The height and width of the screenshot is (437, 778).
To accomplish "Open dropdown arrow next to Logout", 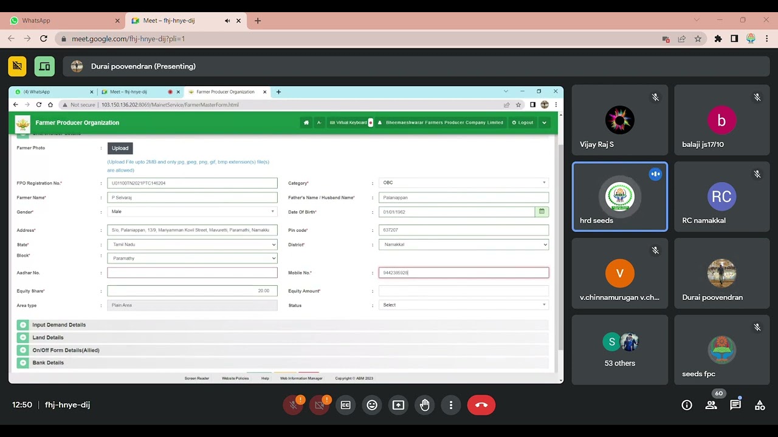I will (544, 123).
